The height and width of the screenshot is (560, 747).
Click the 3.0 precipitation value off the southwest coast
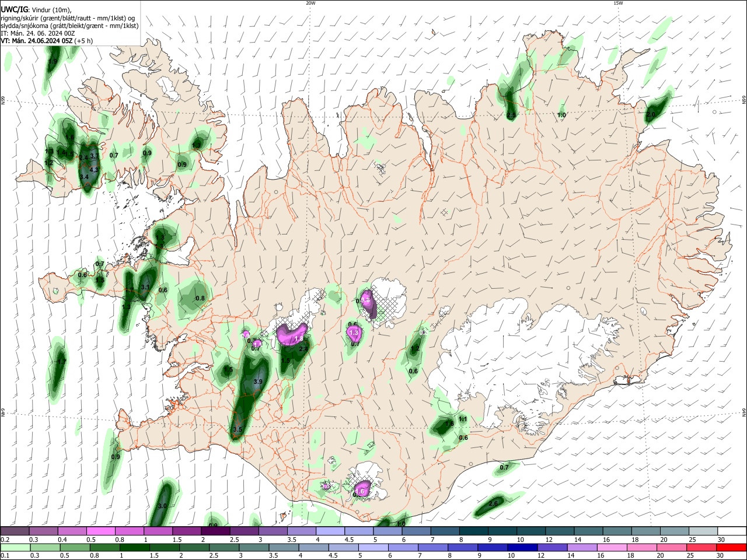162,506
